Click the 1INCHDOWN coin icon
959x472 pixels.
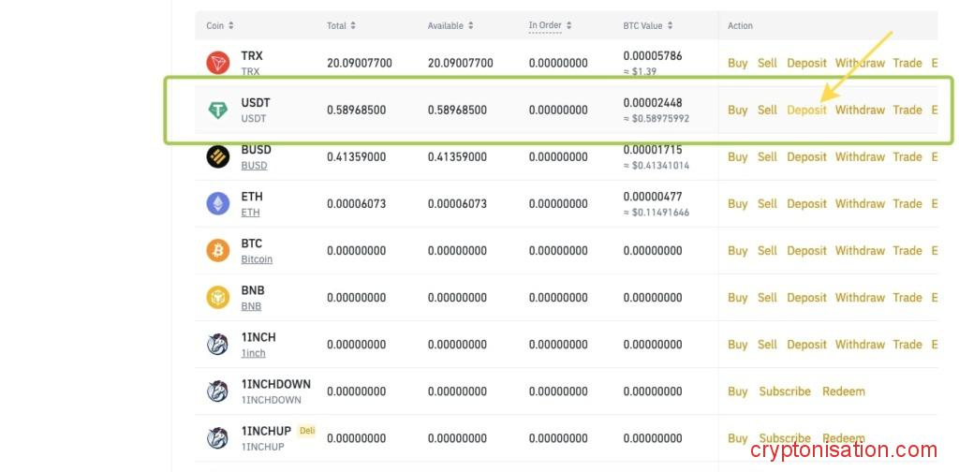click(217, 391)
